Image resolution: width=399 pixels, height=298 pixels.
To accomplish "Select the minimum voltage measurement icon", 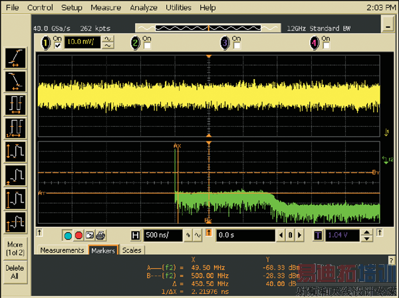I will coord(15,175).
